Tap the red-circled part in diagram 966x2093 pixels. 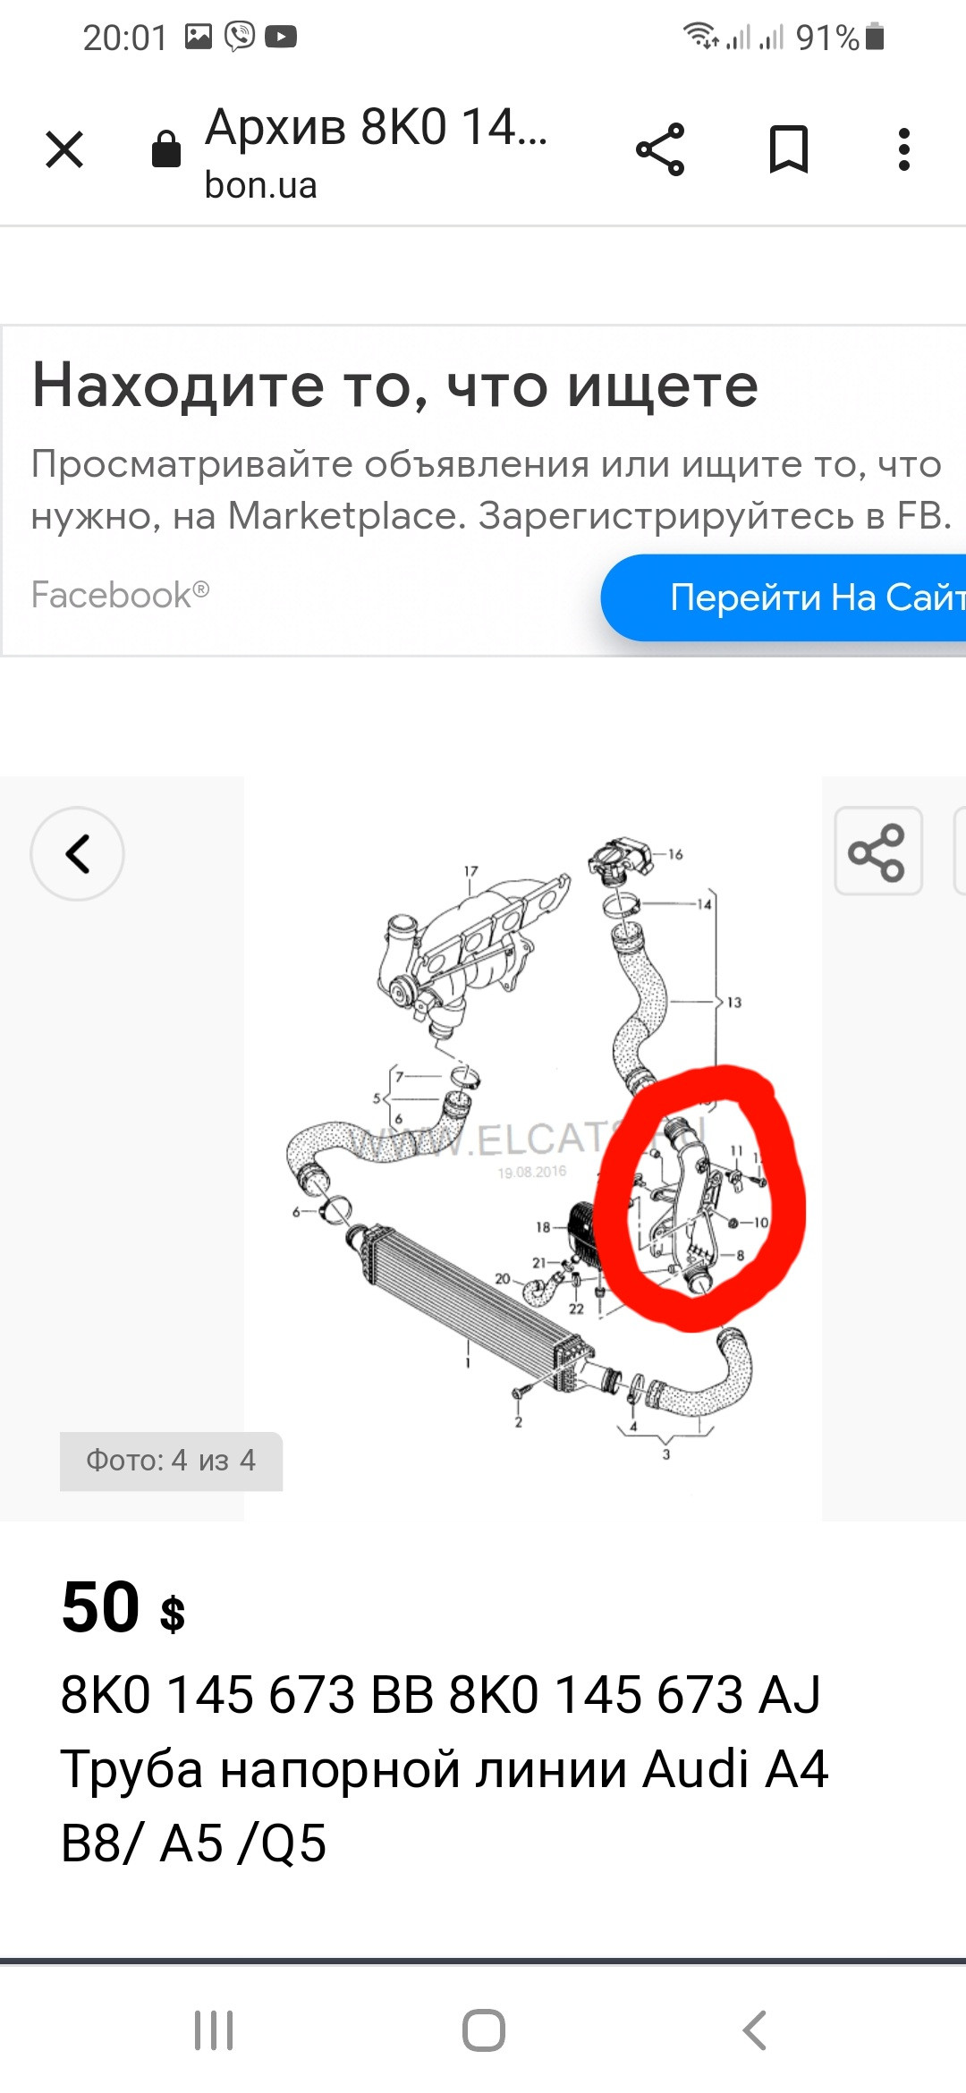699,1199
